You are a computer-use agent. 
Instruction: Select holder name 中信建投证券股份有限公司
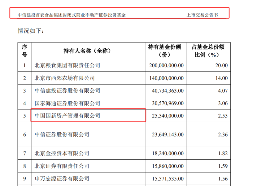point(68,91)
